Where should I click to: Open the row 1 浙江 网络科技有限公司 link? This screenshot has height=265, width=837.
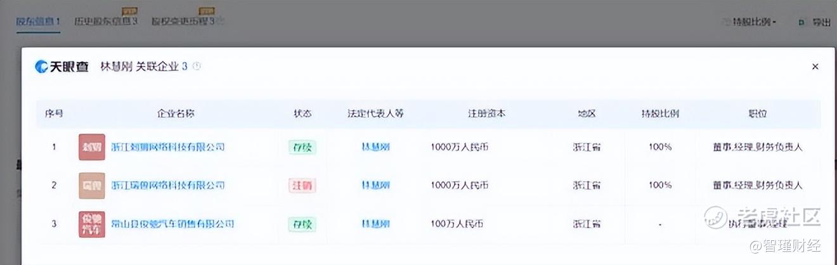tap(168, 147)
